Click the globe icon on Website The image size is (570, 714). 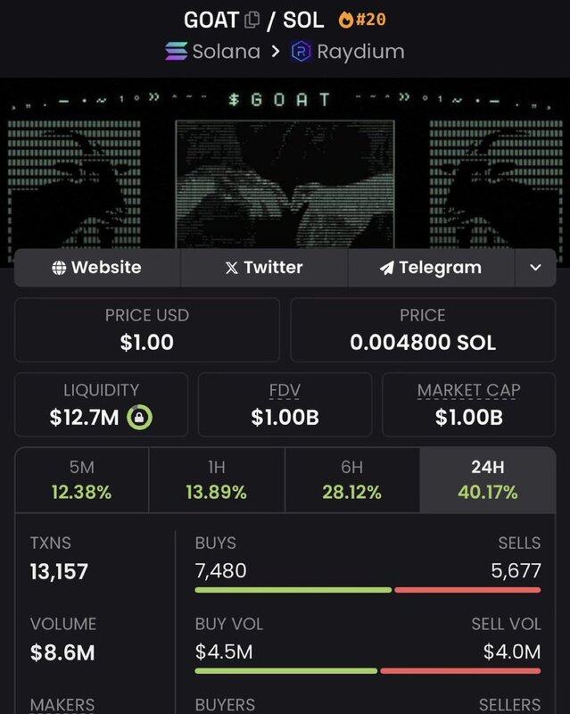59,268
